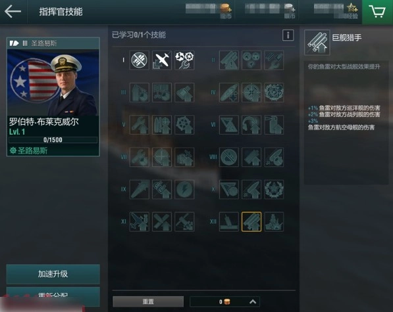Add coins with the gold coin plus icon

click(x=226, y=9)
